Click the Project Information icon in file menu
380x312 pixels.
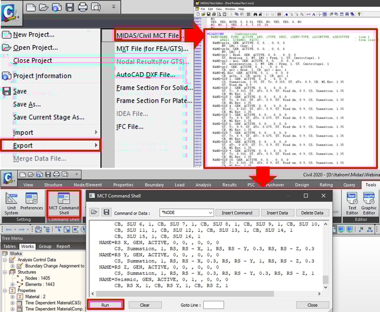pyautogui.click(x=7, y=76)
